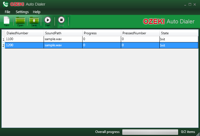This screenshot has width=200, height=136.
Task: Open a file with the Open folder icon
Action: [20, 21]
